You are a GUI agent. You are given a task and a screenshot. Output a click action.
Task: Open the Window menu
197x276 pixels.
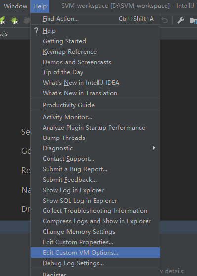(x=16, y=6)
